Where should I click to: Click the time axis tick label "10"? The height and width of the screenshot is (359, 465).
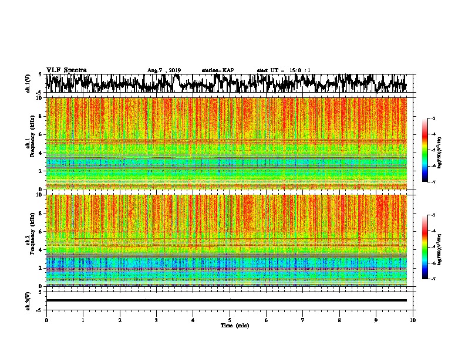point(413,320)
